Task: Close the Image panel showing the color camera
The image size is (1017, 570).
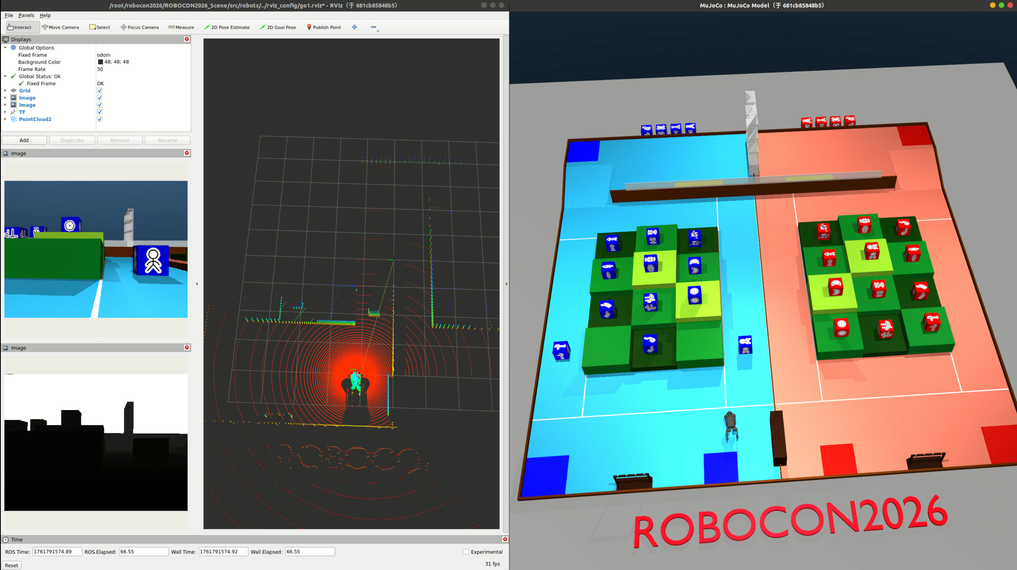Action: [x=187, y=153]
